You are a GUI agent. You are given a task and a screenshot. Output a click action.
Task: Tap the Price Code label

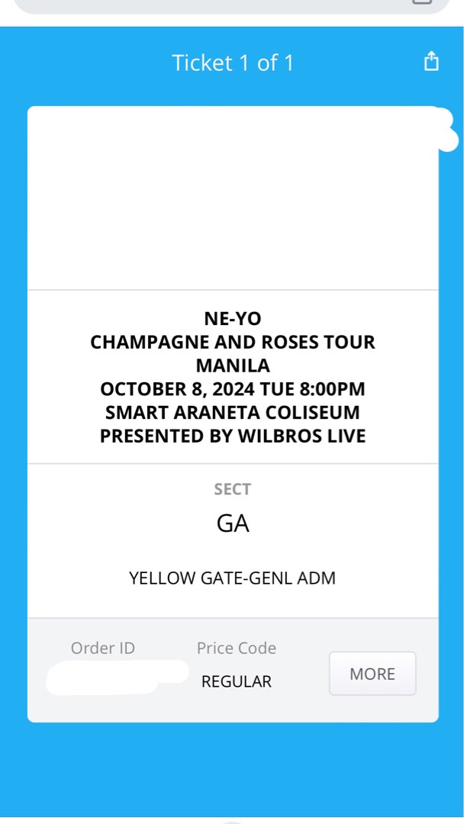(237, 647)
